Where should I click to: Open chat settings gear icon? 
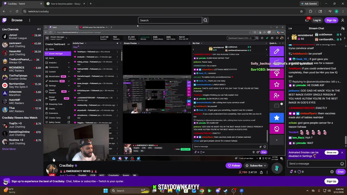point(332,172)
